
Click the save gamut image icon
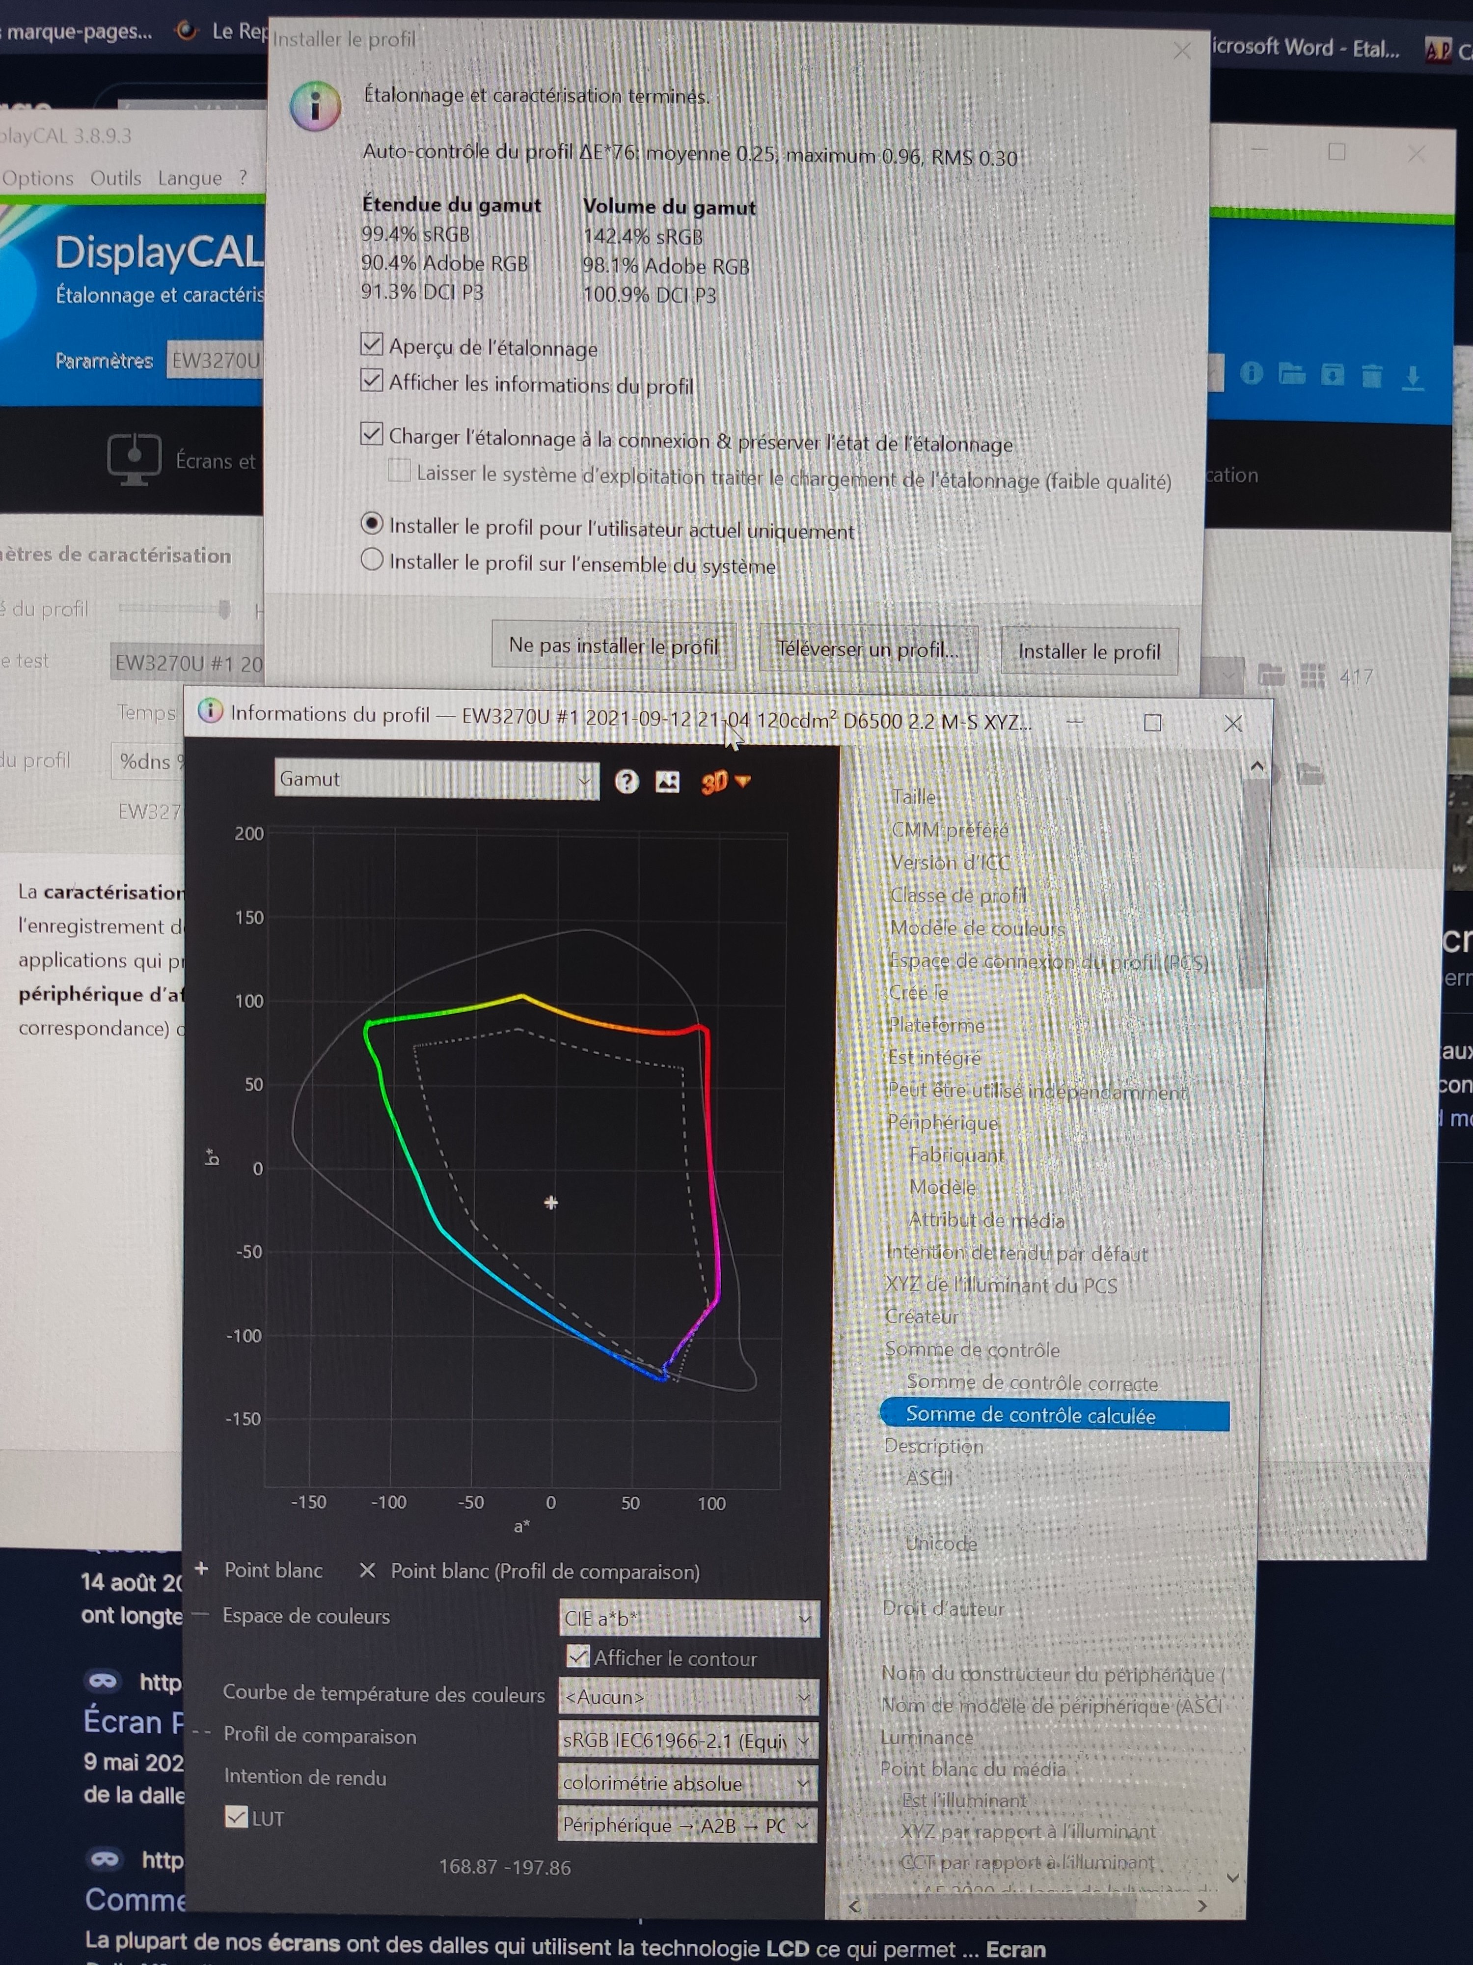[668, 781]
